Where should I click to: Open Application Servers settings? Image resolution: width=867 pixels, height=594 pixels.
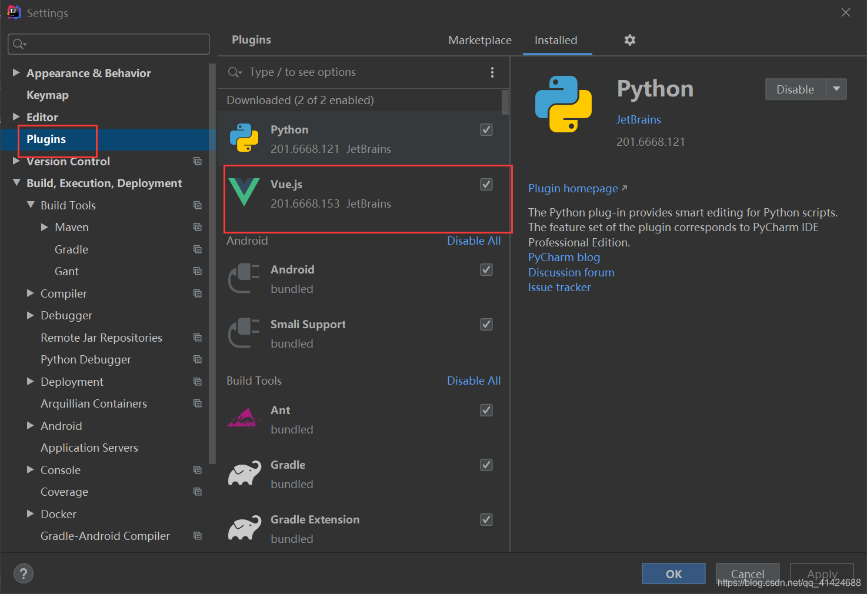tap(89, 448)
